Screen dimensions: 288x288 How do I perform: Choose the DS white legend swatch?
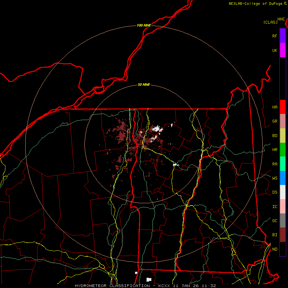283,192
